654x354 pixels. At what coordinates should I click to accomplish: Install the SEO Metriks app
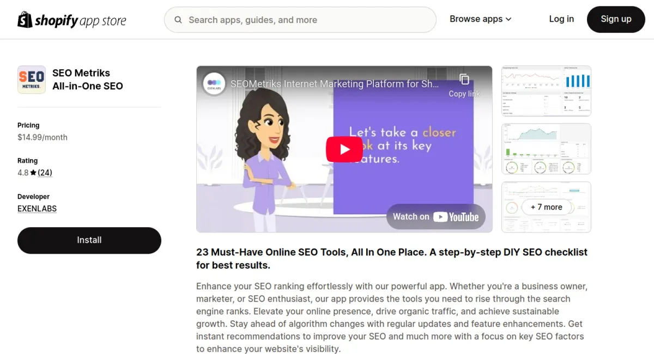tap(89, 240)
